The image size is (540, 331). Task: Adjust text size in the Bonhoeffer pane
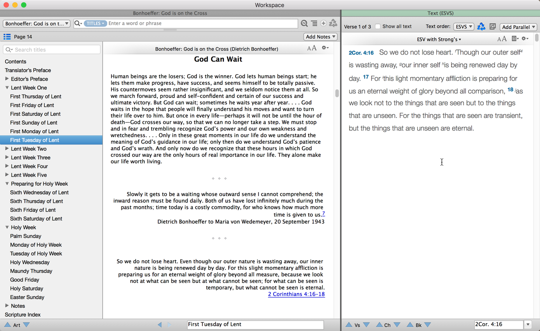(x=312, y=48)
